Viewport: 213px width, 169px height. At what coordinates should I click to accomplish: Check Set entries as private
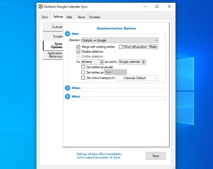tap(83, 67)
